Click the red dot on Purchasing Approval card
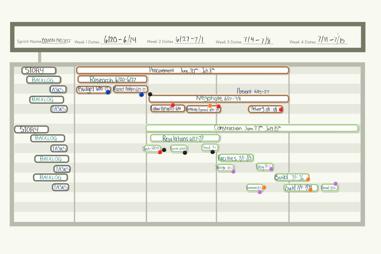Image resolution: width=381 pixels, height=254 pixels. pos(218,106)
